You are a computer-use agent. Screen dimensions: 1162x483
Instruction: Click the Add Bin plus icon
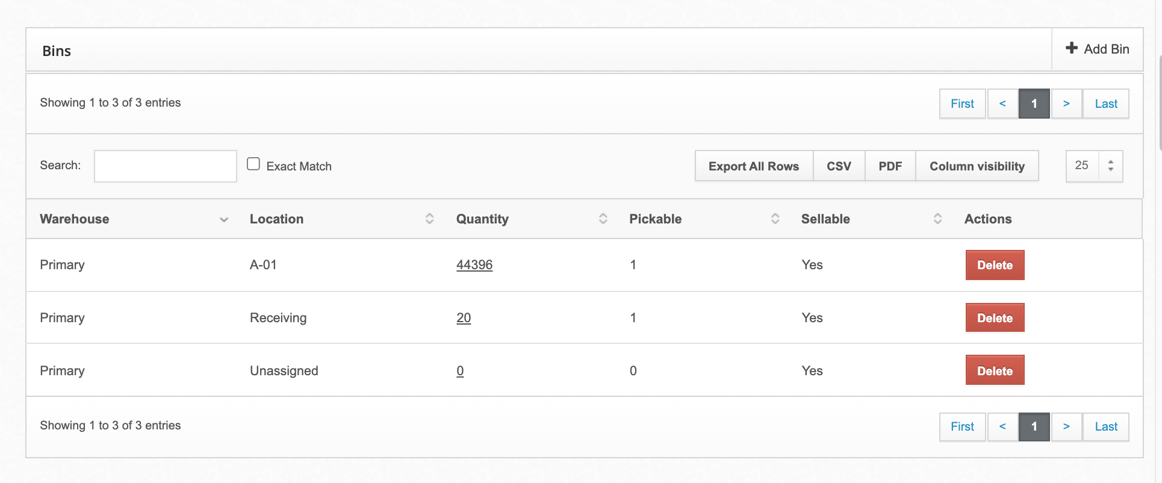1071,48
